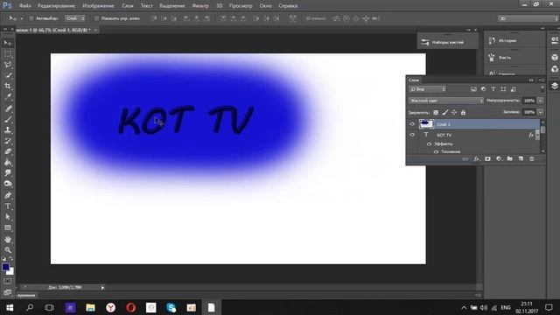Select the History Brush tool
Screen dimensions: 560x315
click(8, 141)
